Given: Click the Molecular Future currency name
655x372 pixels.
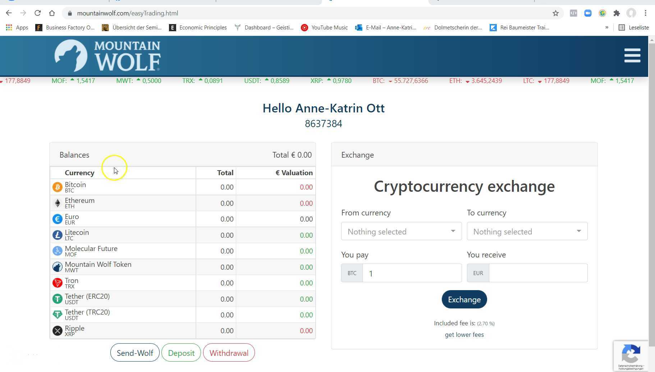Looking at the screenshot, I should [91, 248].
